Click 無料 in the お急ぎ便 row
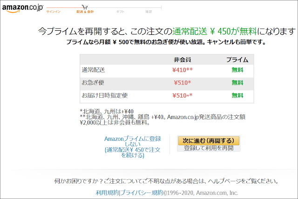Image resolution: width=298 pixels, height=199 pixels. 237,83
